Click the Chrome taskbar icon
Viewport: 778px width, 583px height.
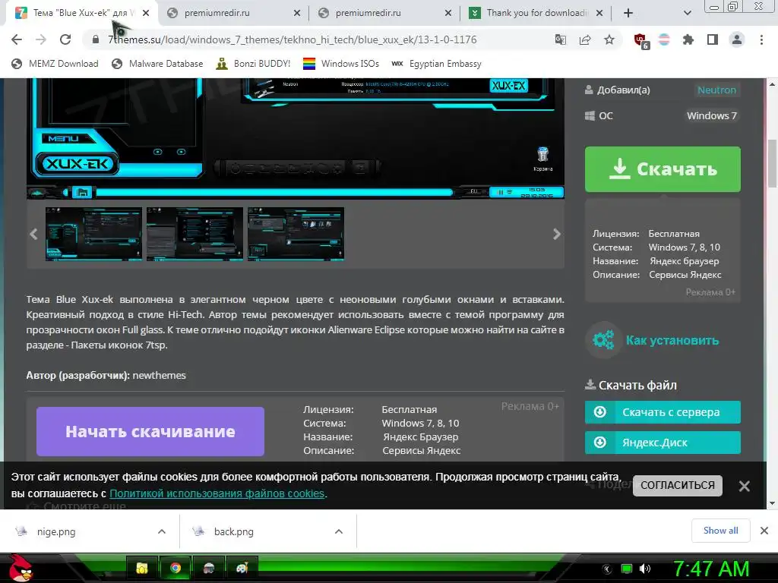point(176,568)
